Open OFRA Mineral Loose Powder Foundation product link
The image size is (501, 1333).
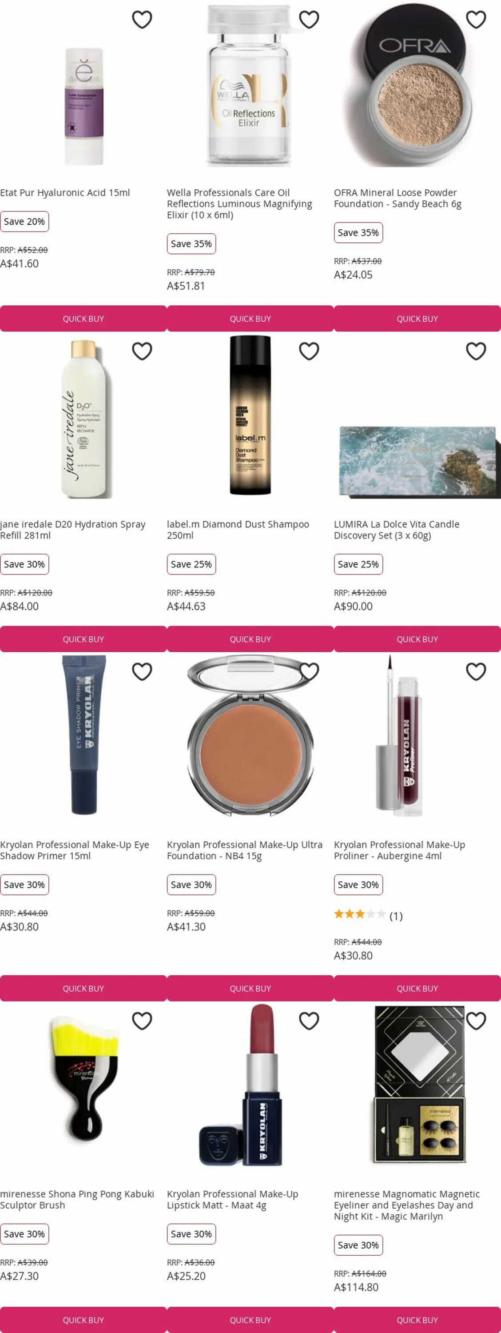tap(398, 198)
